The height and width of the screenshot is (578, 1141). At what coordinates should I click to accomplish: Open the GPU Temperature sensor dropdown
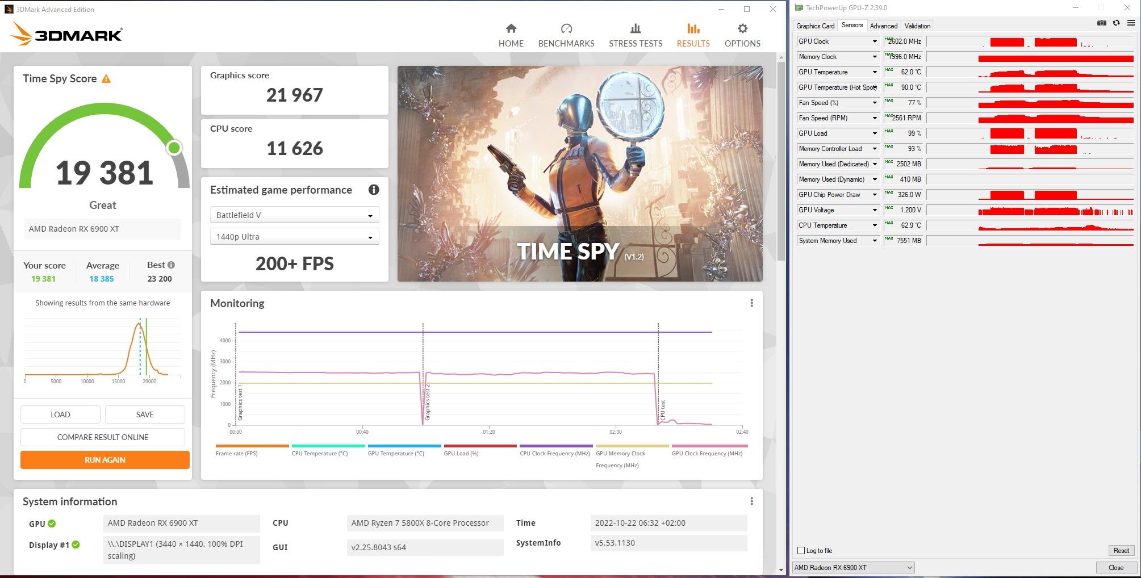(x=875, y=72)
